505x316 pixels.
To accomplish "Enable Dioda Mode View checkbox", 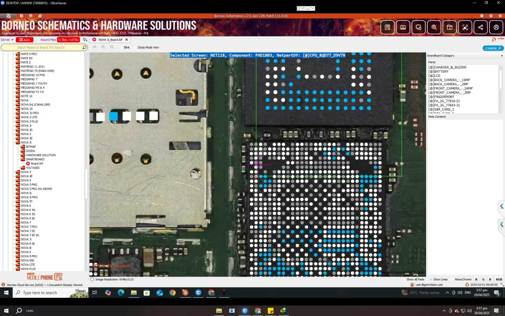I will coord(135,47).
